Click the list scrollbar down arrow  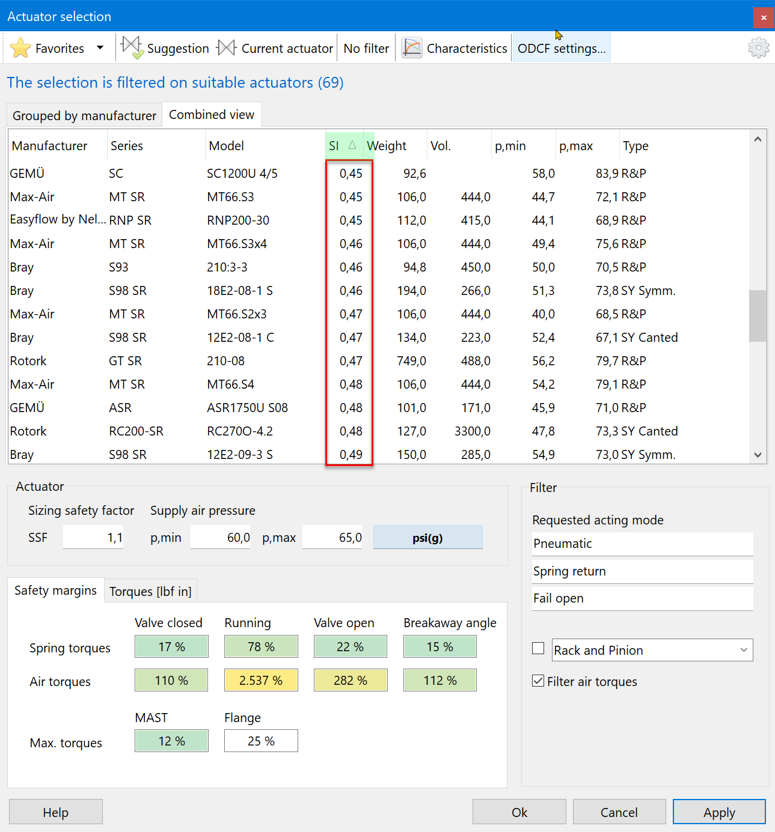pyautogui.click(x=758, y=455)
